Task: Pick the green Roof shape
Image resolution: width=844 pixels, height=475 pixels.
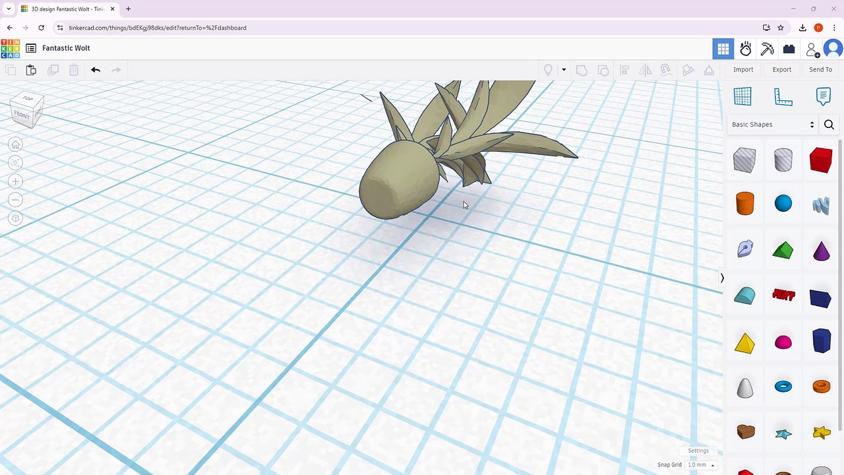Action: point(783,251)
